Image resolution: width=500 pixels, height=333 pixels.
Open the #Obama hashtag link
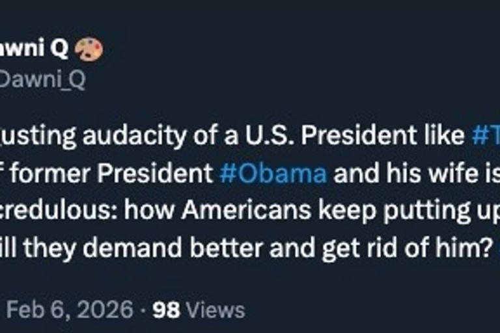click(x=273, y=174)
